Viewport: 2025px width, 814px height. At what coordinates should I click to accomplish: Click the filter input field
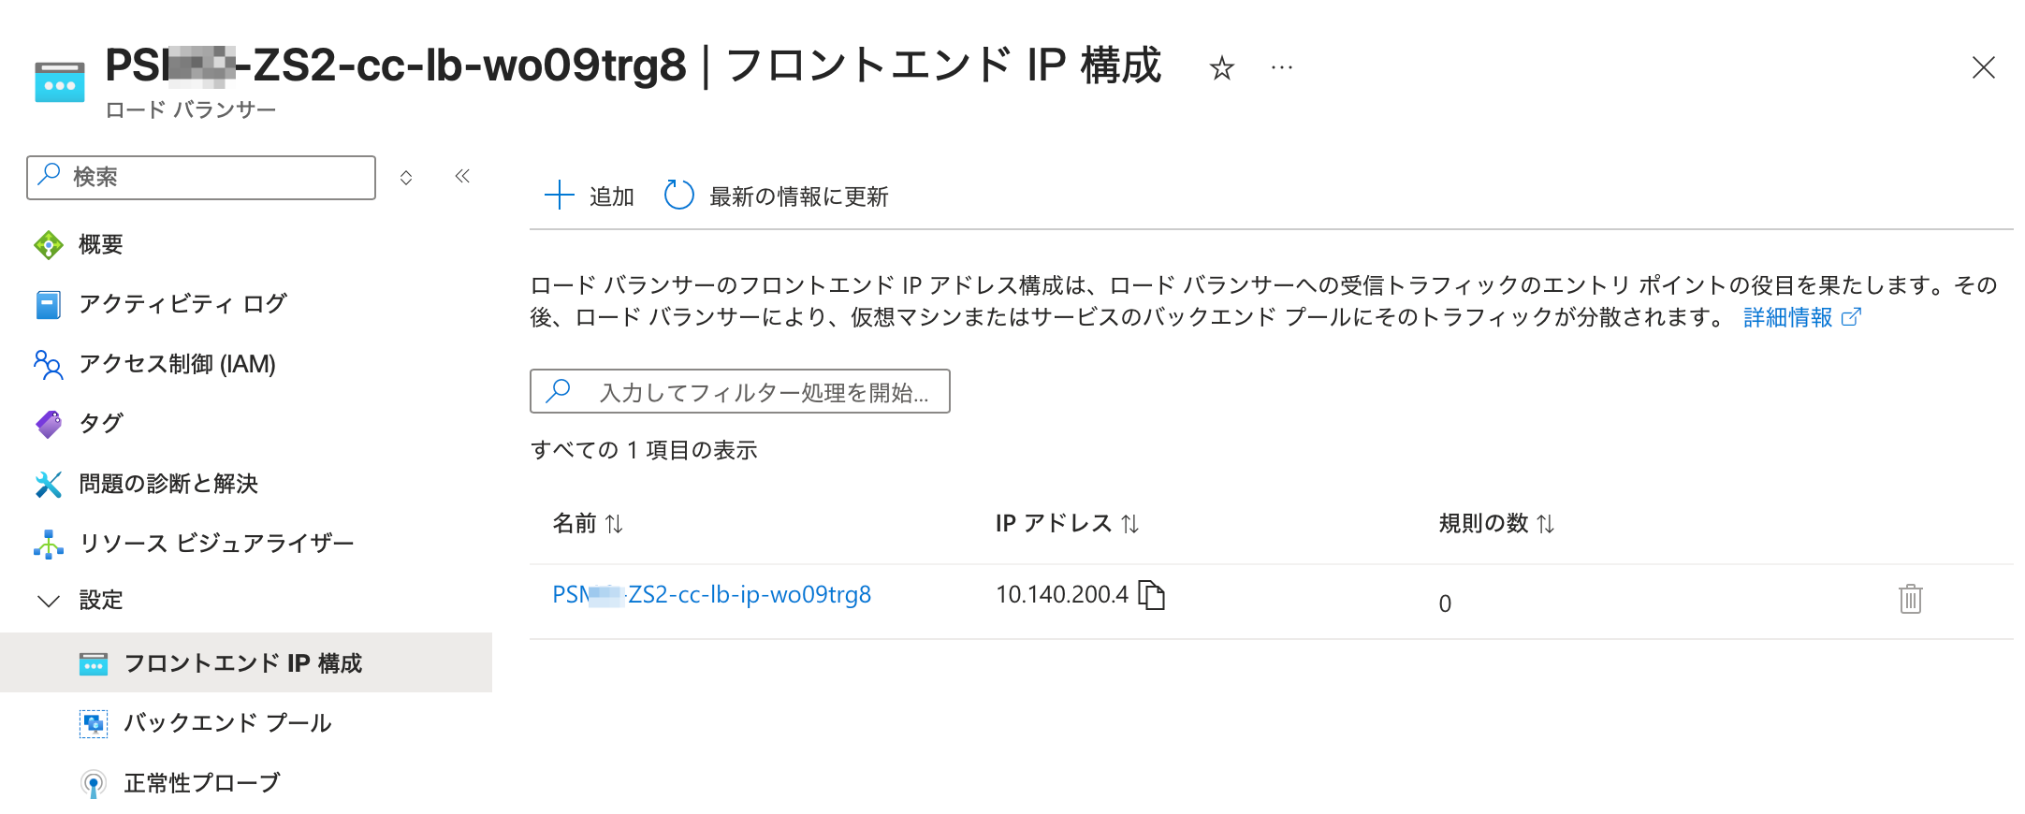coord(739,391)
